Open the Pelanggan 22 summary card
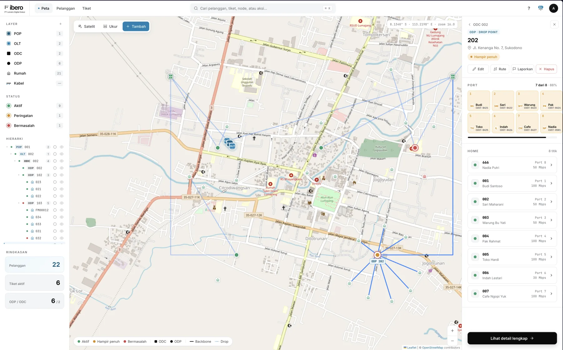Viewport: 563px width, 350px height. (34, 265)
